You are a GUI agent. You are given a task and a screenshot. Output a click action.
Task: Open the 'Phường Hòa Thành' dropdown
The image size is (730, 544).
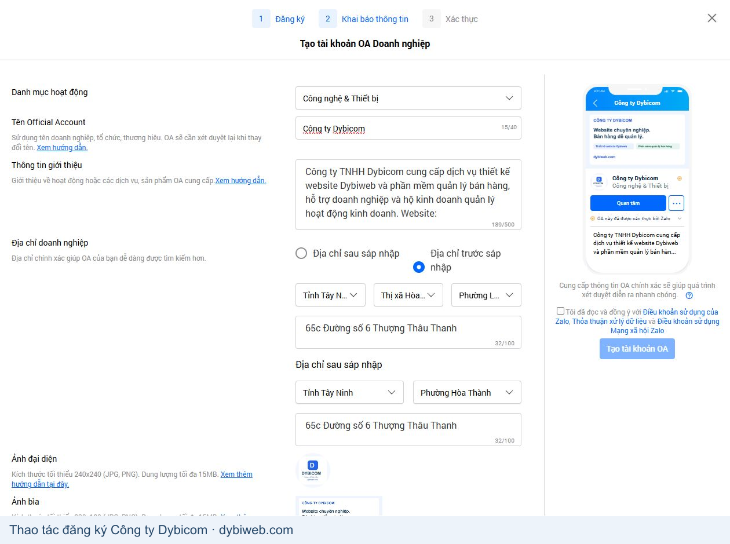pos(467,392)
